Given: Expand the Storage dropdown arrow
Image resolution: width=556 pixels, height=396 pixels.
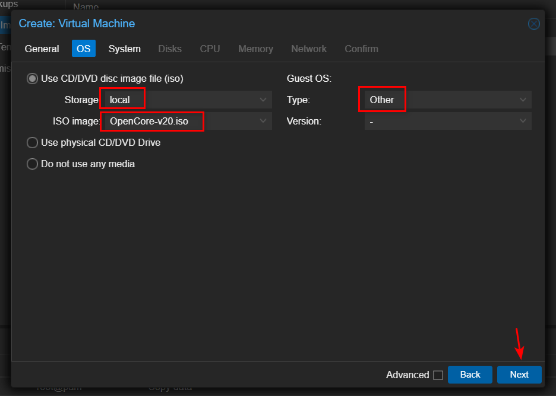Looking at the screenshot, I should tap(263, 100).
